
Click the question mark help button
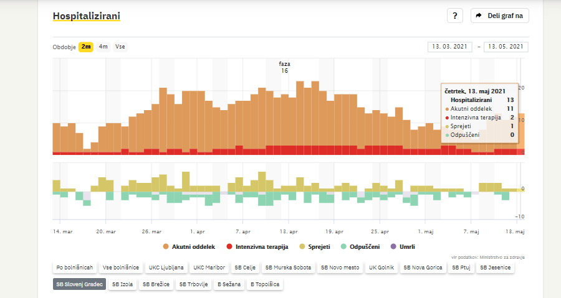[x=455, y=16]
